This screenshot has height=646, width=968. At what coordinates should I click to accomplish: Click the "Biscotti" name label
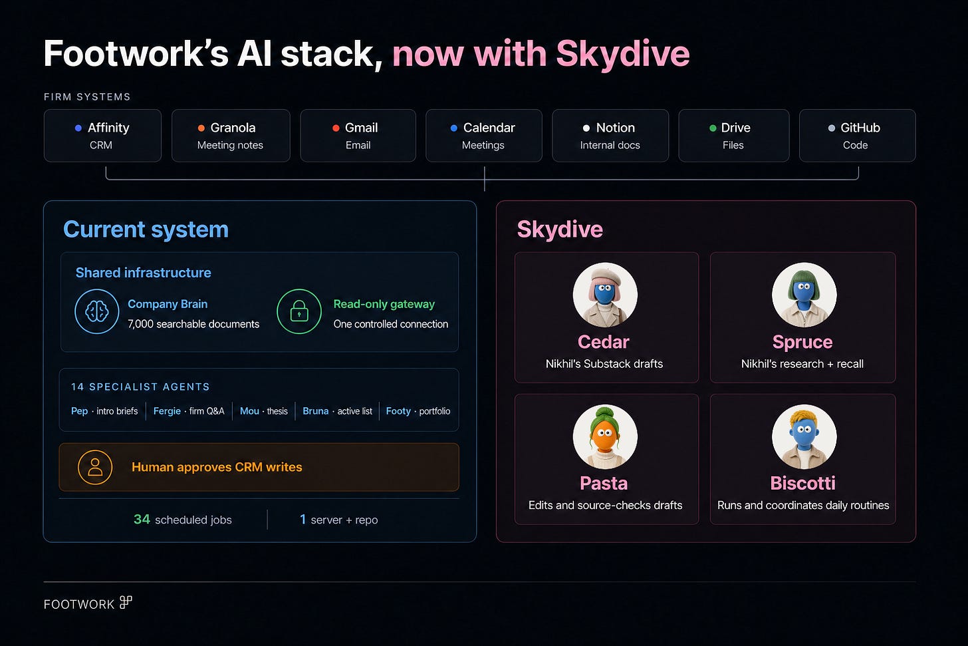pyautogui.click(x=802, y=483)
